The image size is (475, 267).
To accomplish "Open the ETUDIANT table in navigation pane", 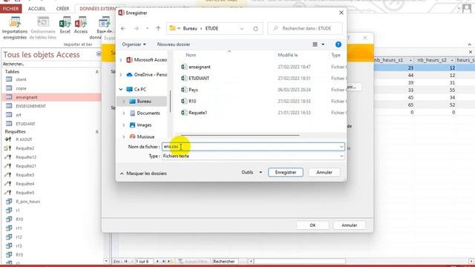I will click(25, 124).
